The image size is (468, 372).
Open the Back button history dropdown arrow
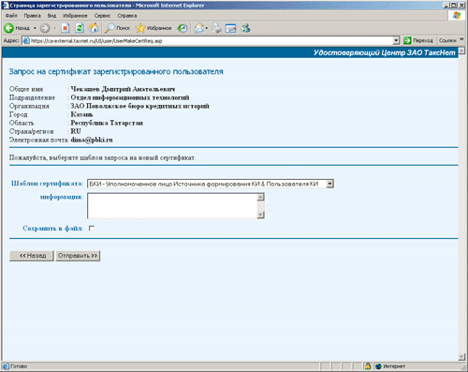35,28
